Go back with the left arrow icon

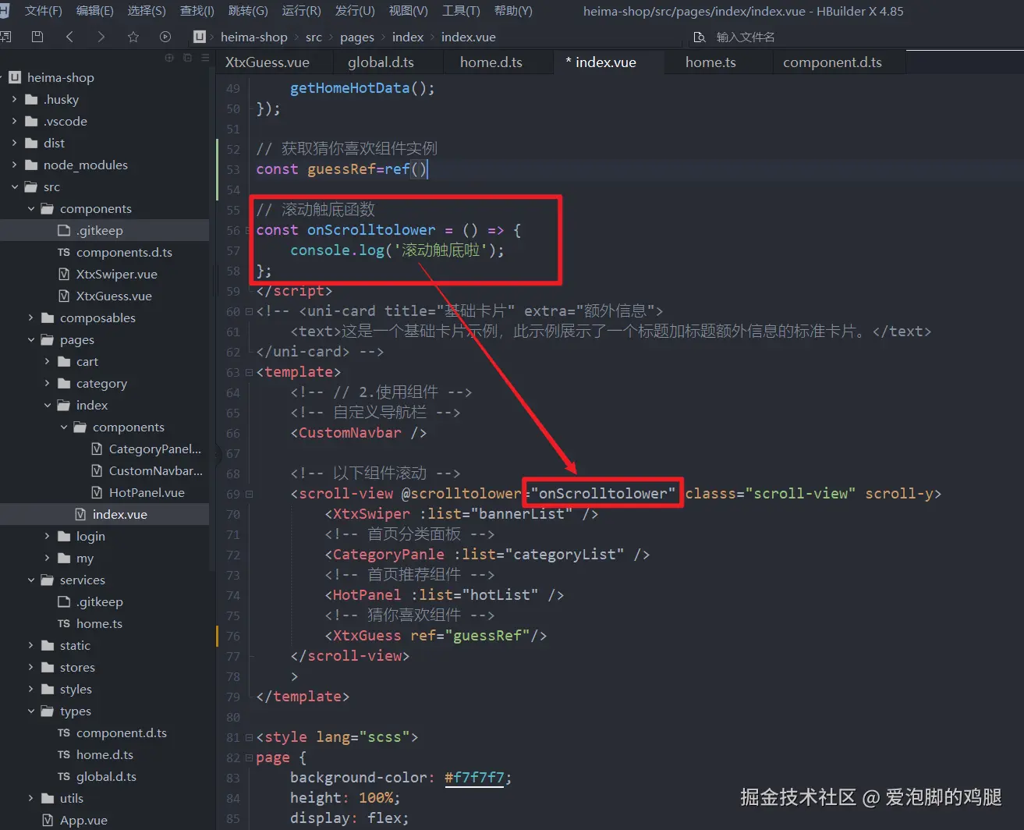(69, 37)
